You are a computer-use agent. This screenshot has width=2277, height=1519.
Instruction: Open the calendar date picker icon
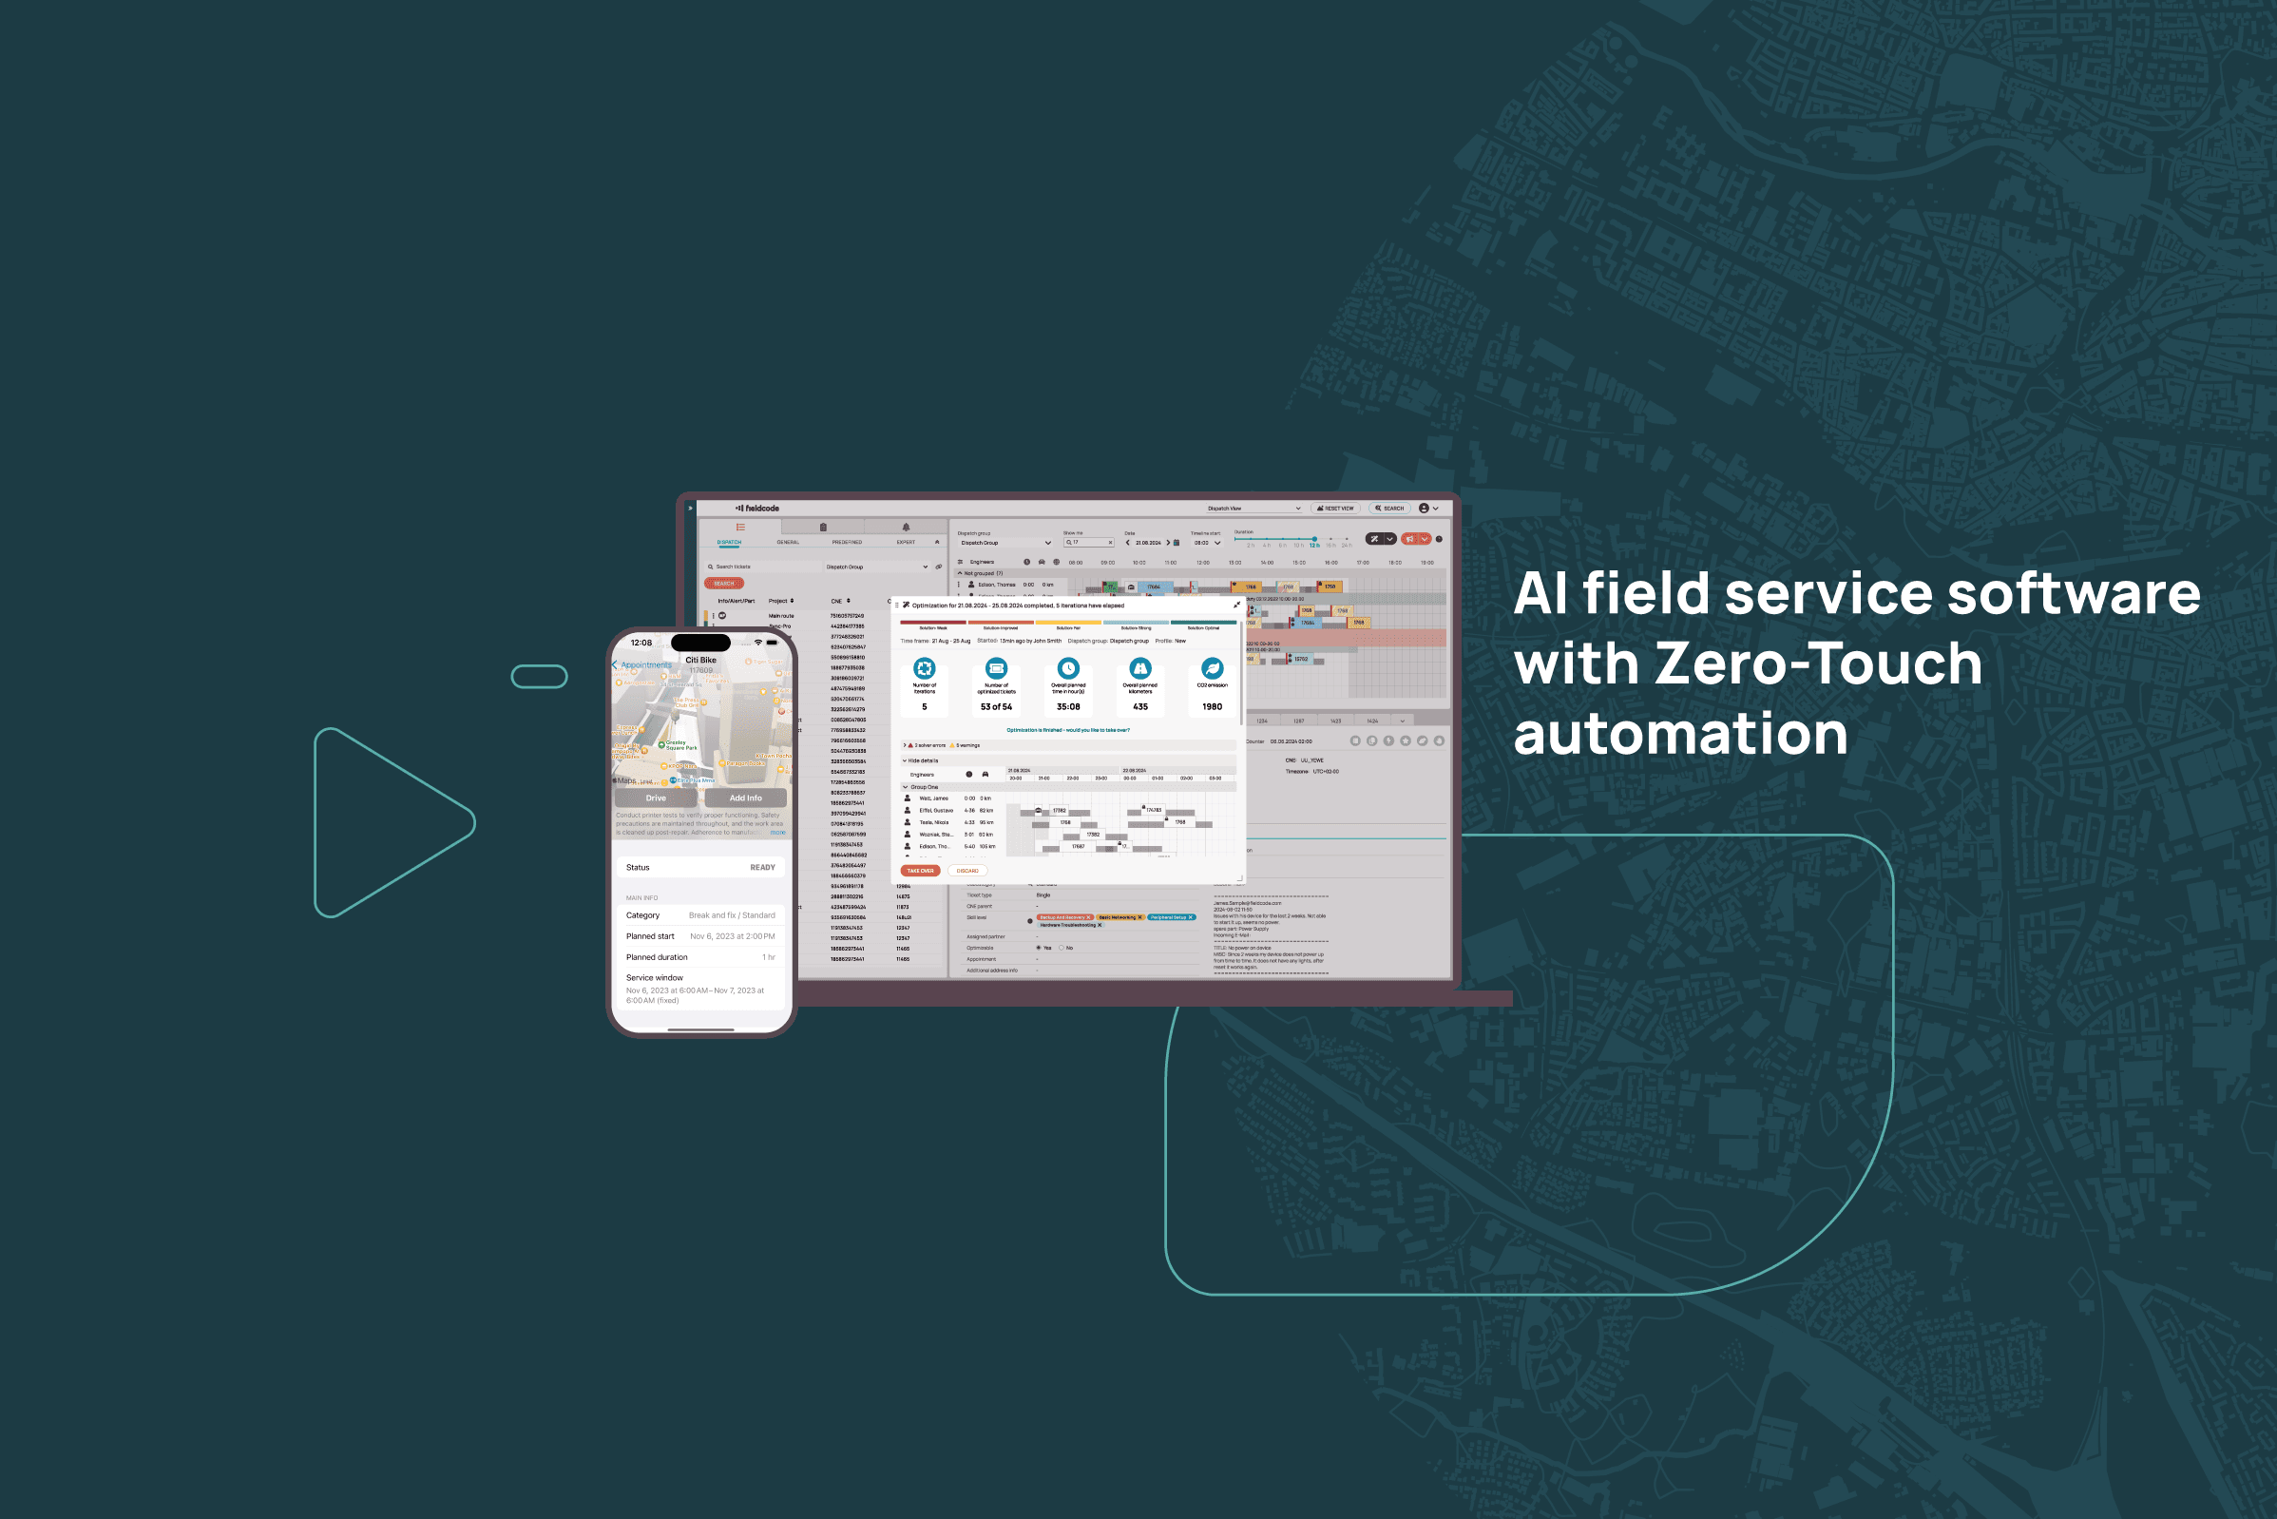click(x=1177, y=543)
